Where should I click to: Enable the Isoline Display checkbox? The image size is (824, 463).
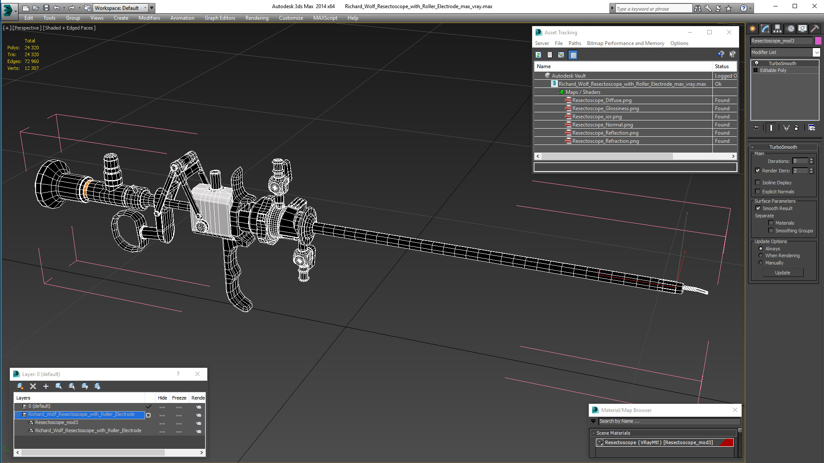click(758, 183)
